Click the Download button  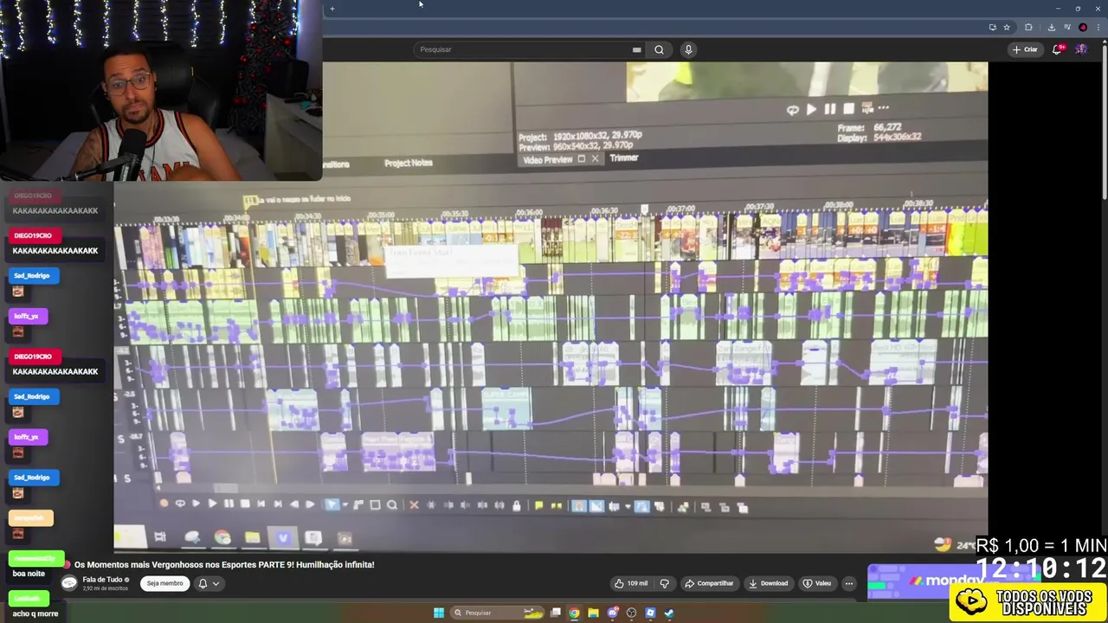point(769,583)
